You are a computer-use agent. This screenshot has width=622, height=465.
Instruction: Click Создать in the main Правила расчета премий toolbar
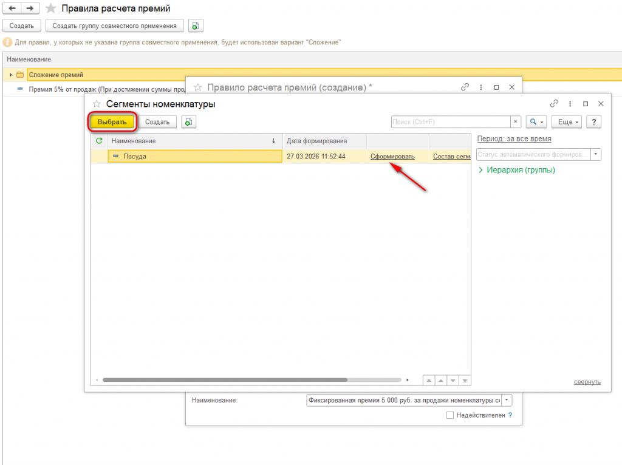click(22, 25)
